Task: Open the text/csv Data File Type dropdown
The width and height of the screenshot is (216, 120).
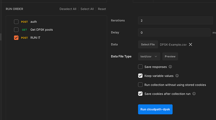Action: pos(149,56)
